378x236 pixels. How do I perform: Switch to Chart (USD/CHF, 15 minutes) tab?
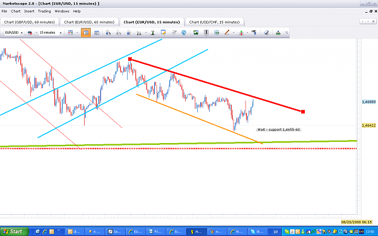(x=214, y=22)
